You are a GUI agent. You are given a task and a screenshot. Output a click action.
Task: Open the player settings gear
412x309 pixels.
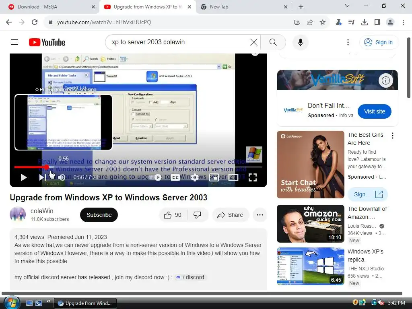click(194, 177)
